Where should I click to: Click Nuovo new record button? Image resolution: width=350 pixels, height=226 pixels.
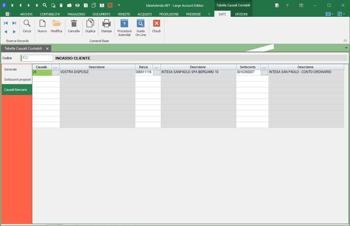(42, 26)
